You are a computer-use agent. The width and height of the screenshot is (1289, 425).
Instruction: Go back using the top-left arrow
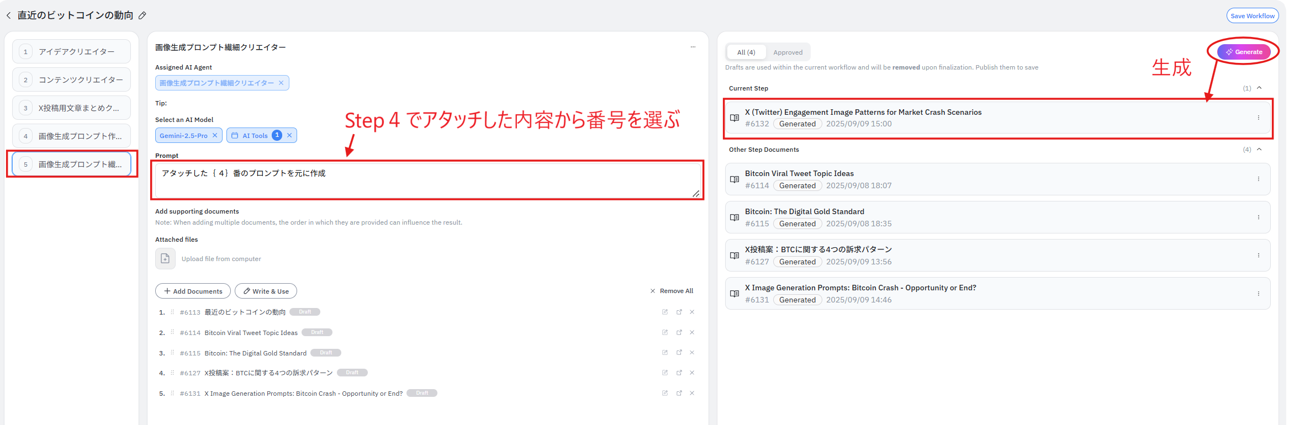point(8,15)
